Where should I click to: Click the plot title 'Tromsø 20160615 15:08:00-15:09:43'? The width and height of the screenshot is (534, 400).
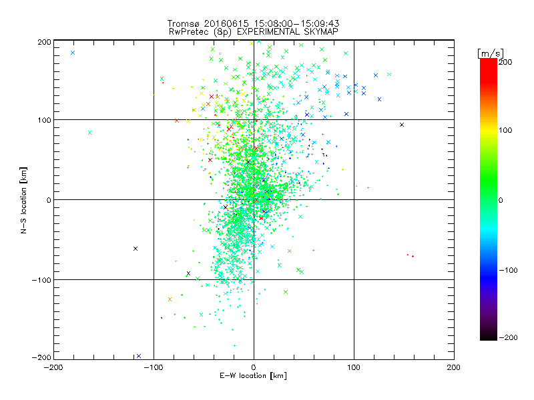point(254,23)
